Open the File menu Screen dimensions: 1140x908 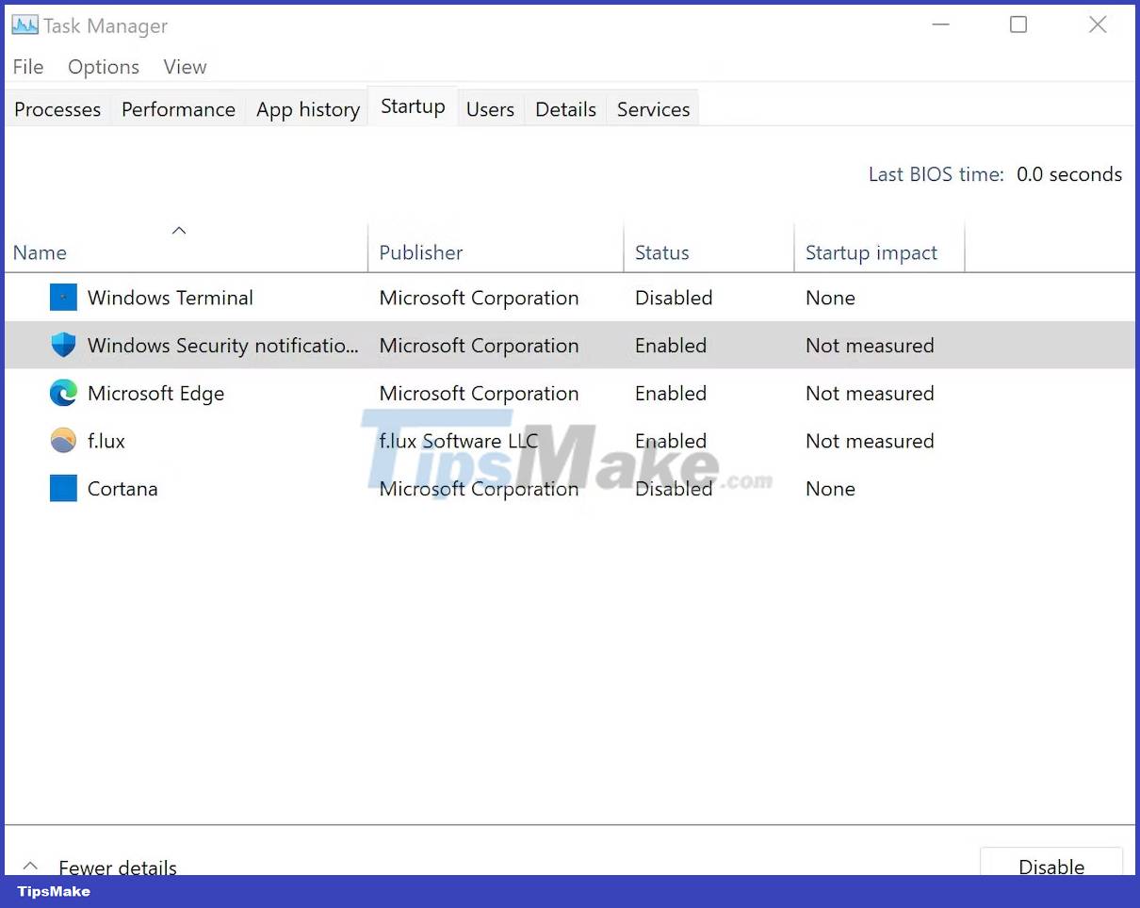(28, 67)
